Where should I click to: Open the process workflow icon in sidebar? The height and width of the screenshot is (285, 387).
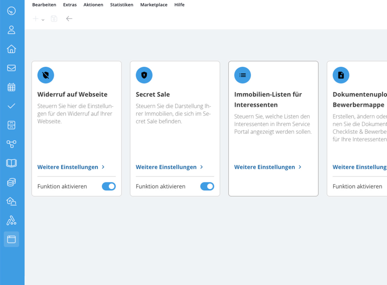pos(11,144)
